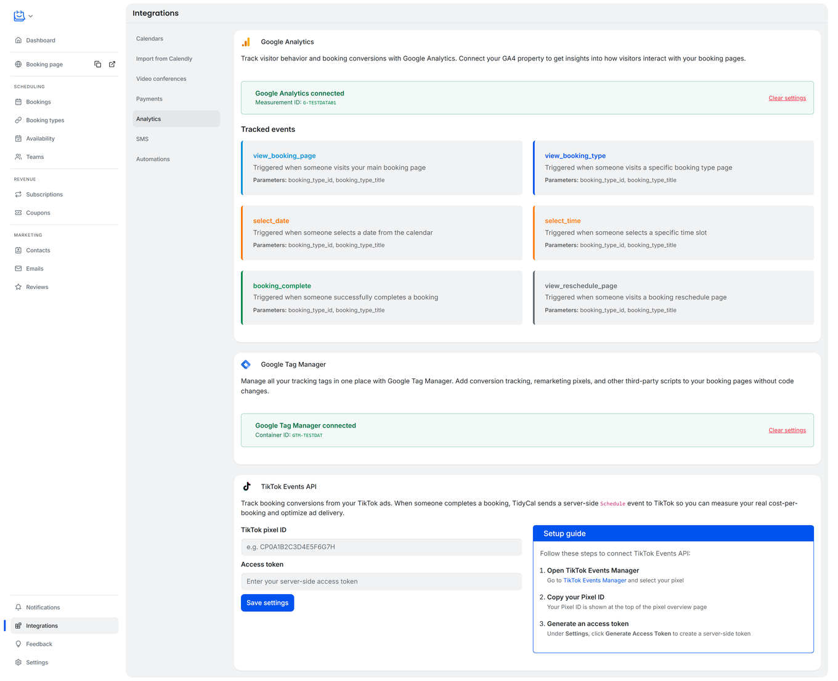Click Container ID GTM-TESTDAT text

[x=289, y=435]
